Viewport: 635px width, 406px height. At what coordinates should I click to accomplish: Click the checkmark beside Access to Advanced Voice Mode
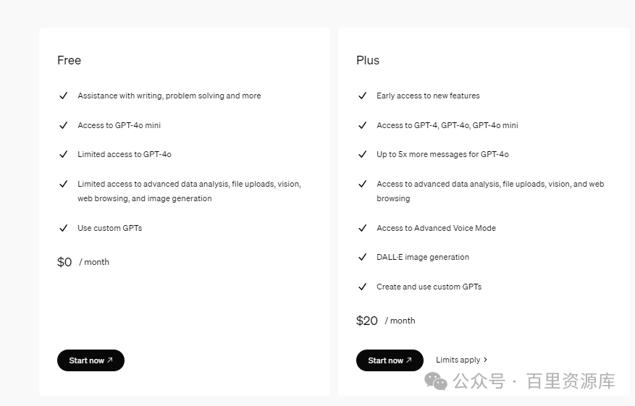363,228
